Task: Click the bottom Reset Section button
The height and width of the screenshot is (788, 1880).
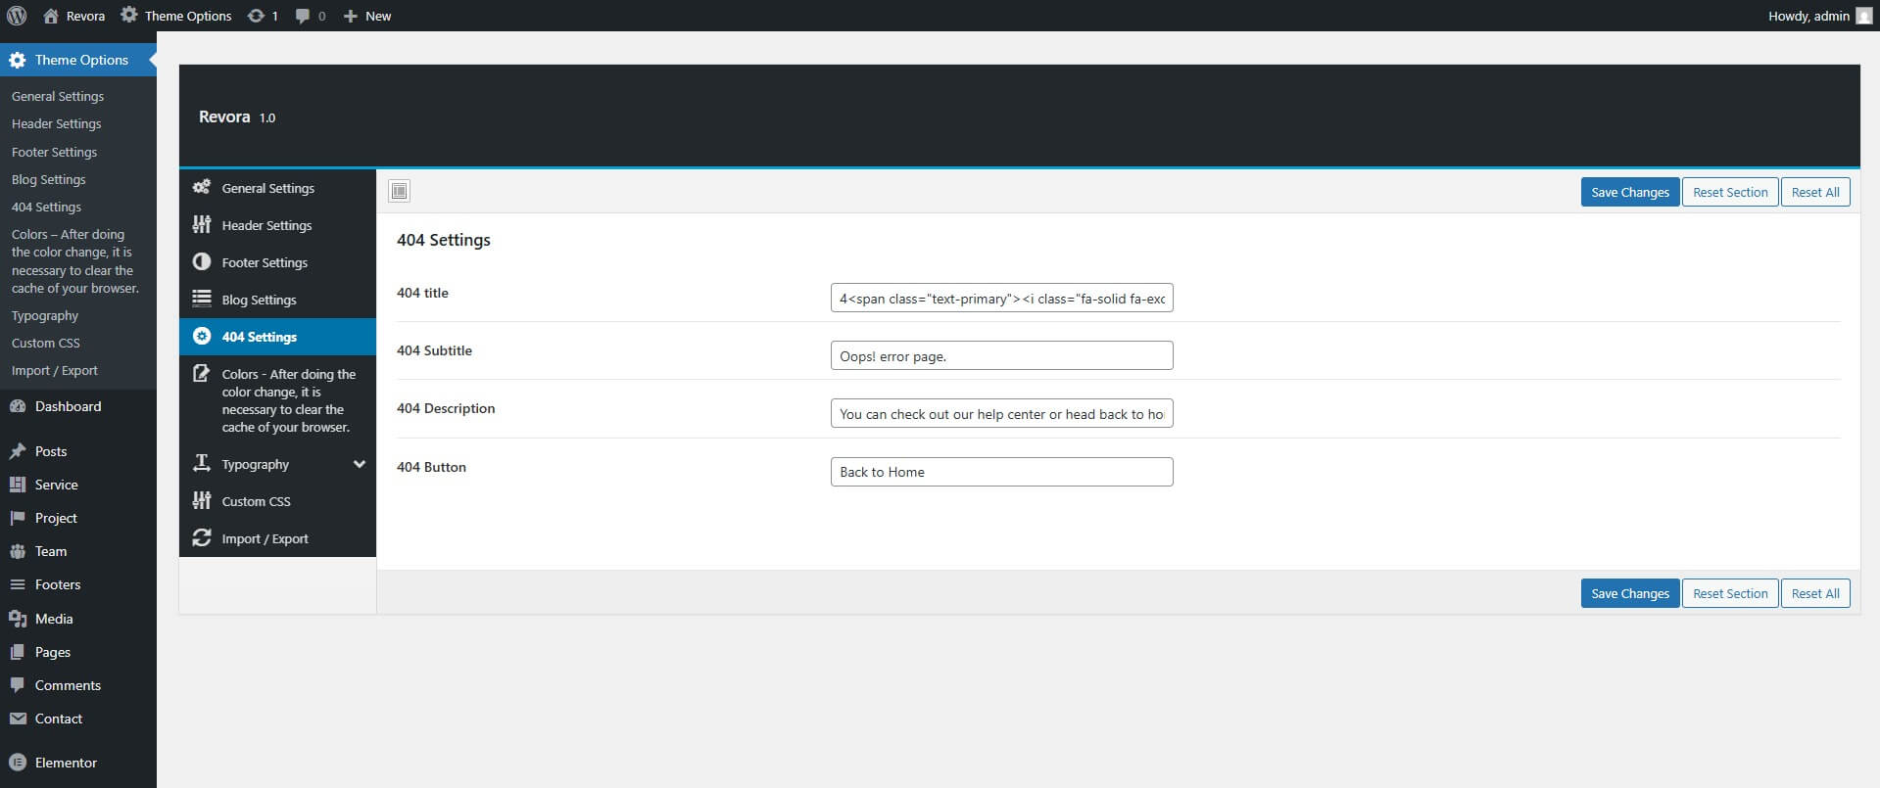Action: [x=1730, y=593]
